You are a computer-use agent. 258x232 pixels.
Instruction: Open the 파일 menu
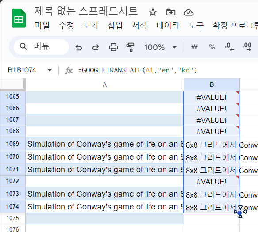[42, 26]
